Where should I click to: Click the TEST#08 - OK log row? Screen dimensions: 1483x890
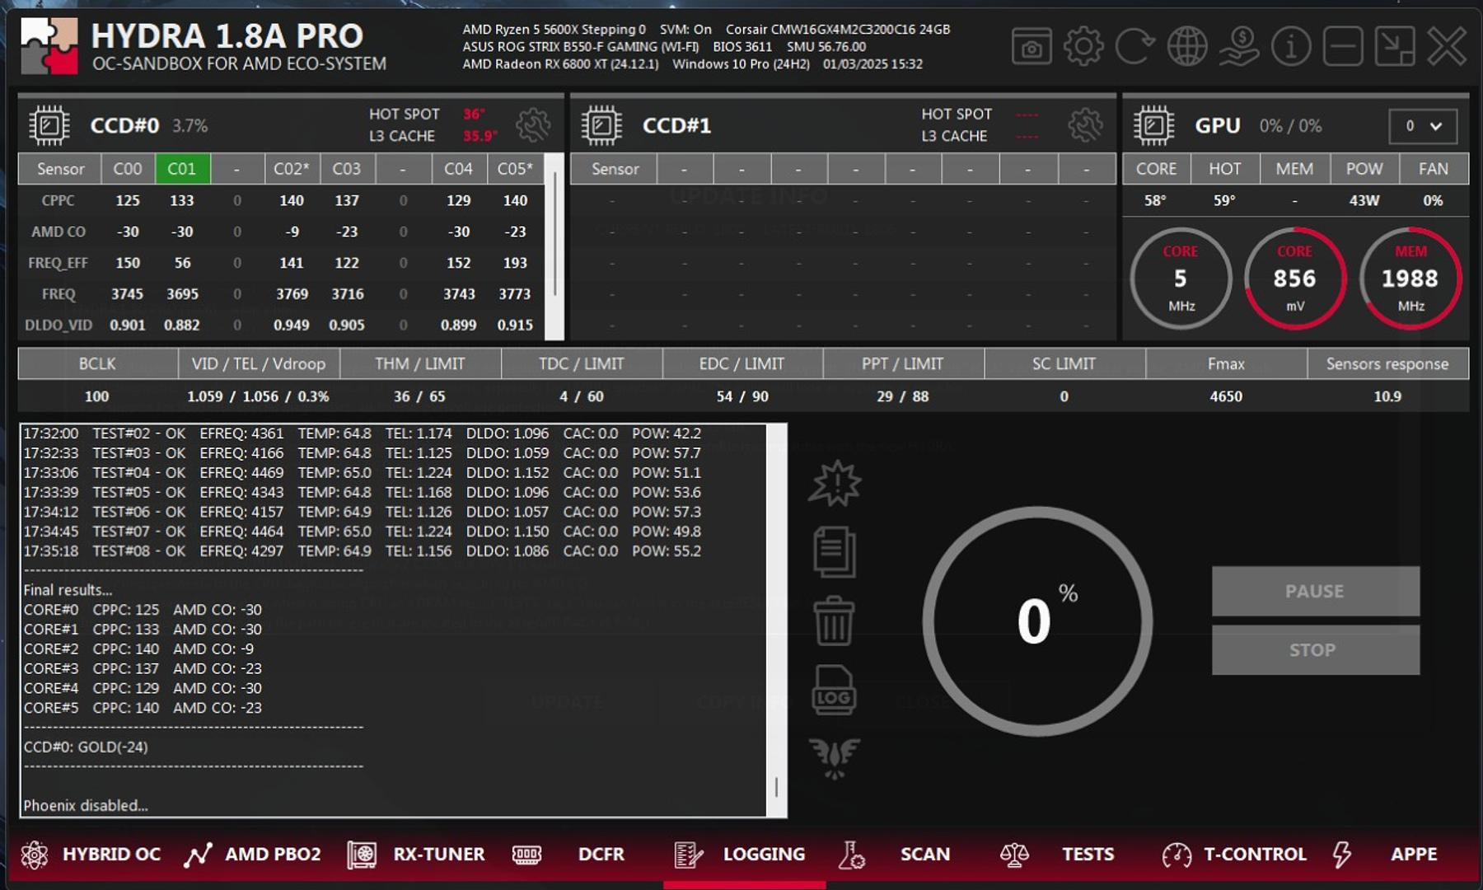362,550
